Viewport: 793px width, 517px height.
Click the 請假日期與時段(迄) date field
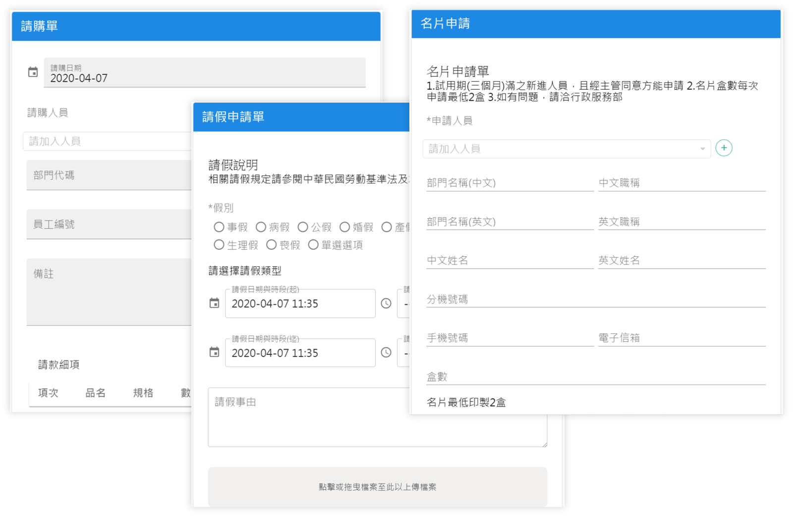coord(300,352)
